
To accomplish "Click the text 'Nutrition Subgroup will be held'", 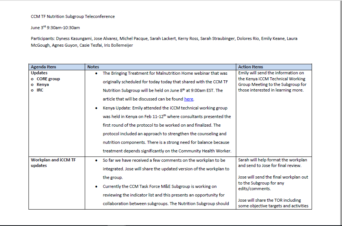I will pos(133,91).
